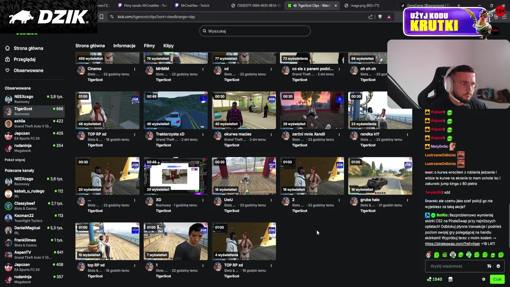
Task: Open the Informacje channel tab
Action: [x=124, y=46]
